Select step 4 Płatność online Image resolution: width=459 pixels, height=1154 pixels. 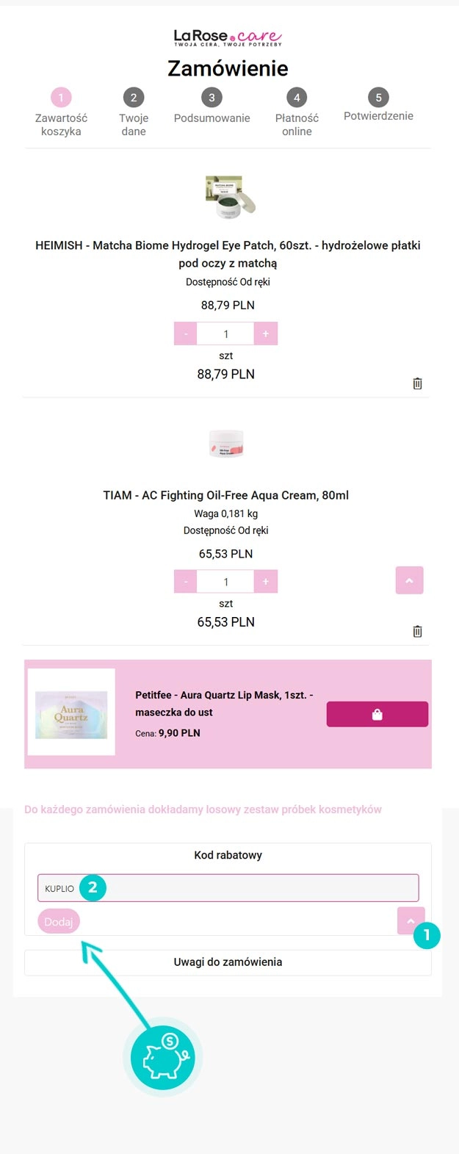pyautogui.click(x=297, y=98)
